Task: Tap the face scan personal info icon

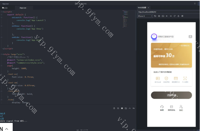Action: (185, 78)
